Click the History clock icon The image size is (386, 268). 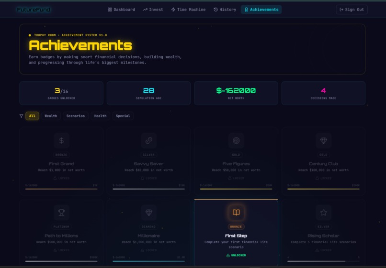click(x=216, y=10)
